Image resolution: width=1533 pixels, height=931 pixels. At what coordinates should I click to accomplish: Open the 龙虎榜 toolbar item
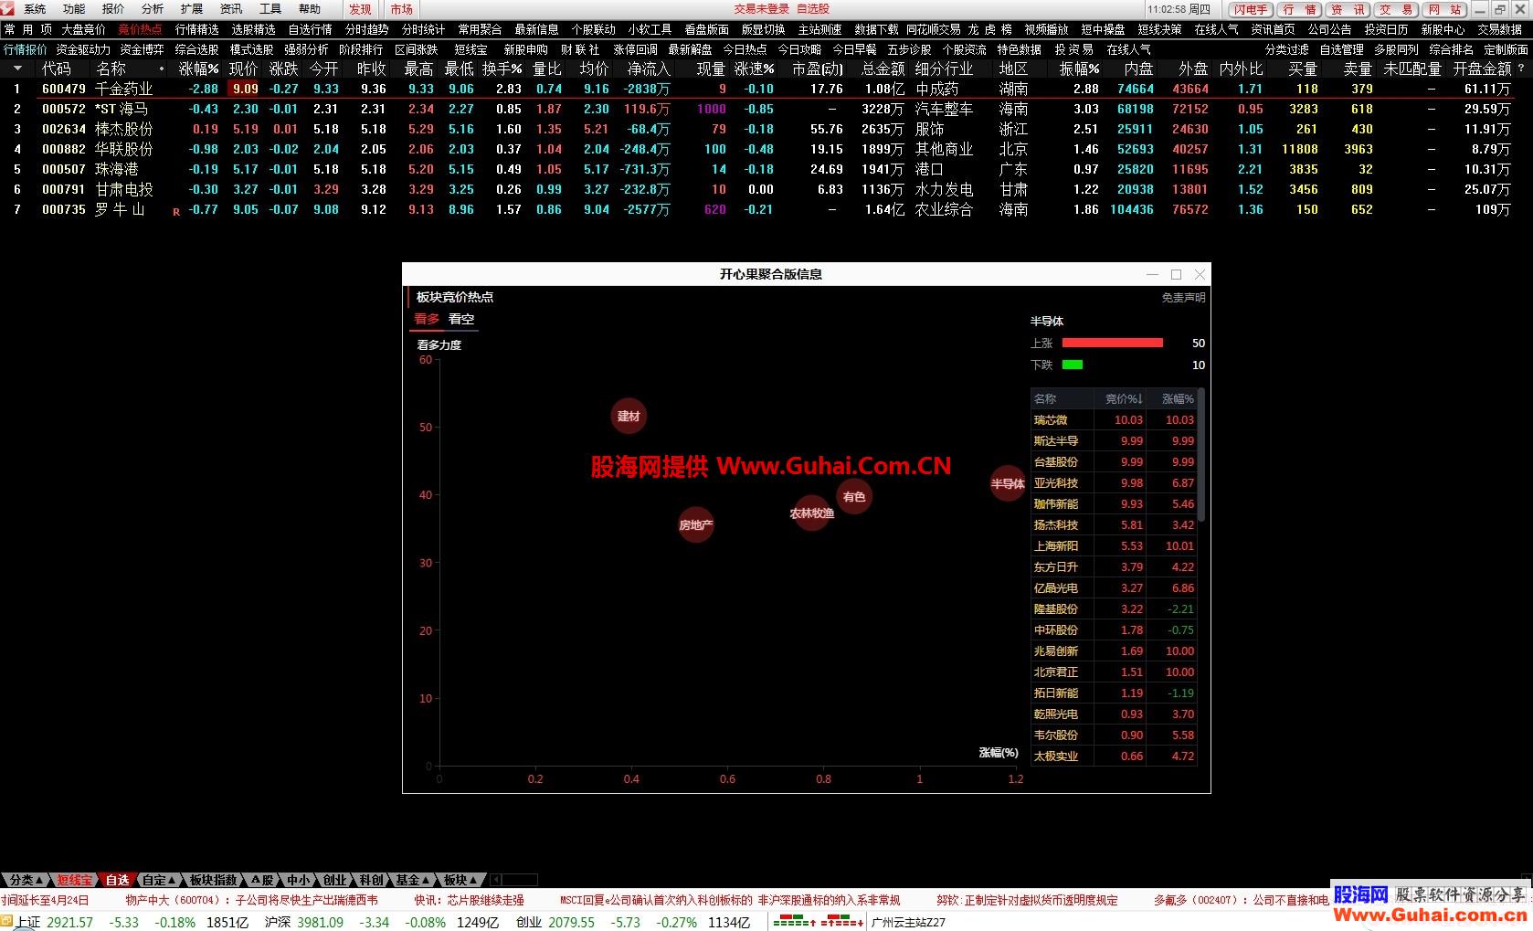pyautogui.click(x=989, y=29)
